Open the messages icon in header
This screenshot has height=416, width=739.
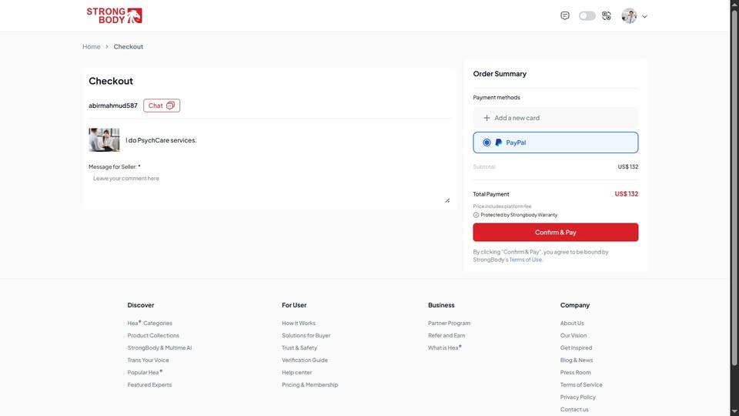click(x=565, y=15)
